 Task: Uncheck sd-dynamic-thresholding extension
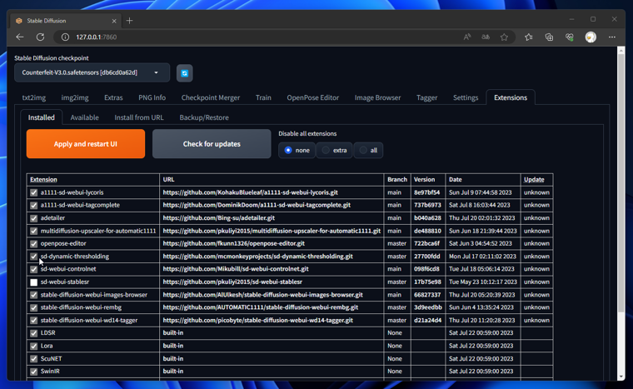click(34, 257)
